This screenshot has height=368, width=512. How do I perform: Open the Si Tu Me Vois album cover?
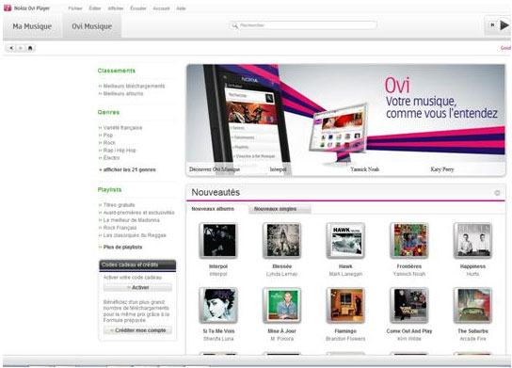(x=218, y=305)
